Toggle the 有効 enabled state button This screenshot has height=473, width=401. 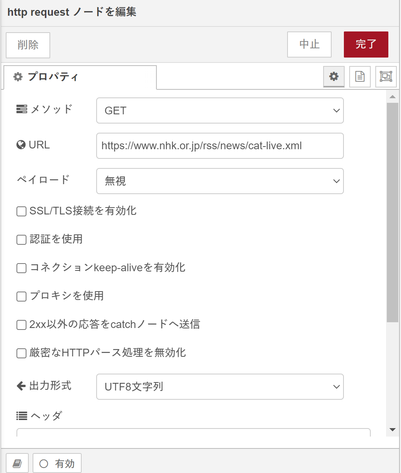pos(57,463)
